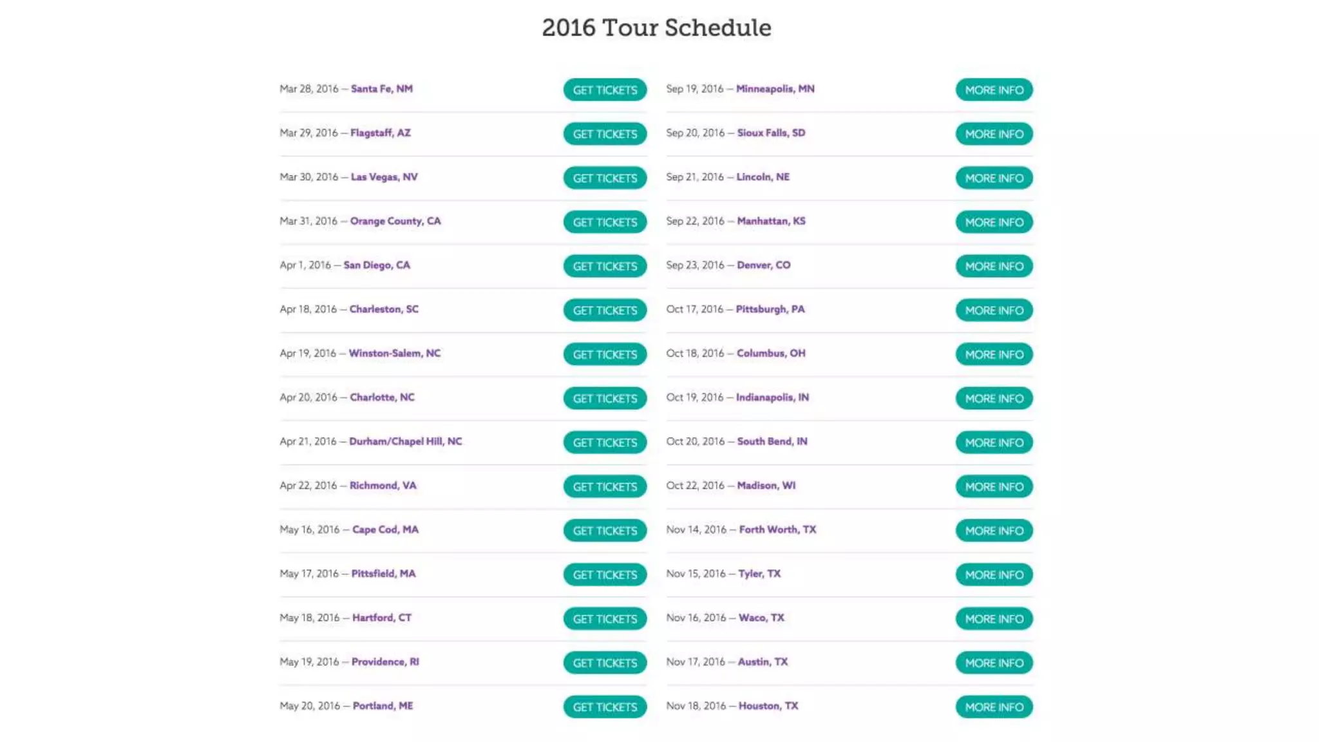Get tickets for Santa Fe, NM

click(604, 90)
